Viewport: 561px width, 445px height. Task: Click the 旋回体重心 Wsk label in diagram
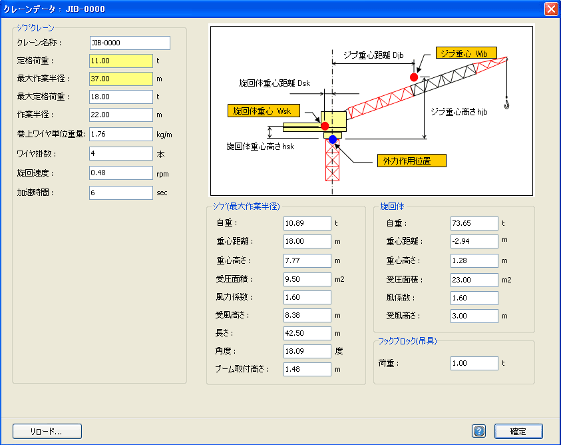pyautogui.click(x=264, y=111)
